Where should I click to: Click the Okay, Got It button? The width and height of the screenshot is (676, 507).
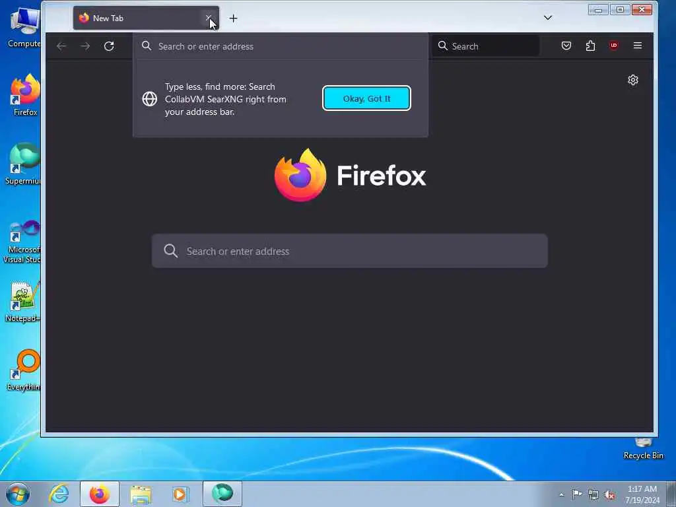click(x=366, y=98)
